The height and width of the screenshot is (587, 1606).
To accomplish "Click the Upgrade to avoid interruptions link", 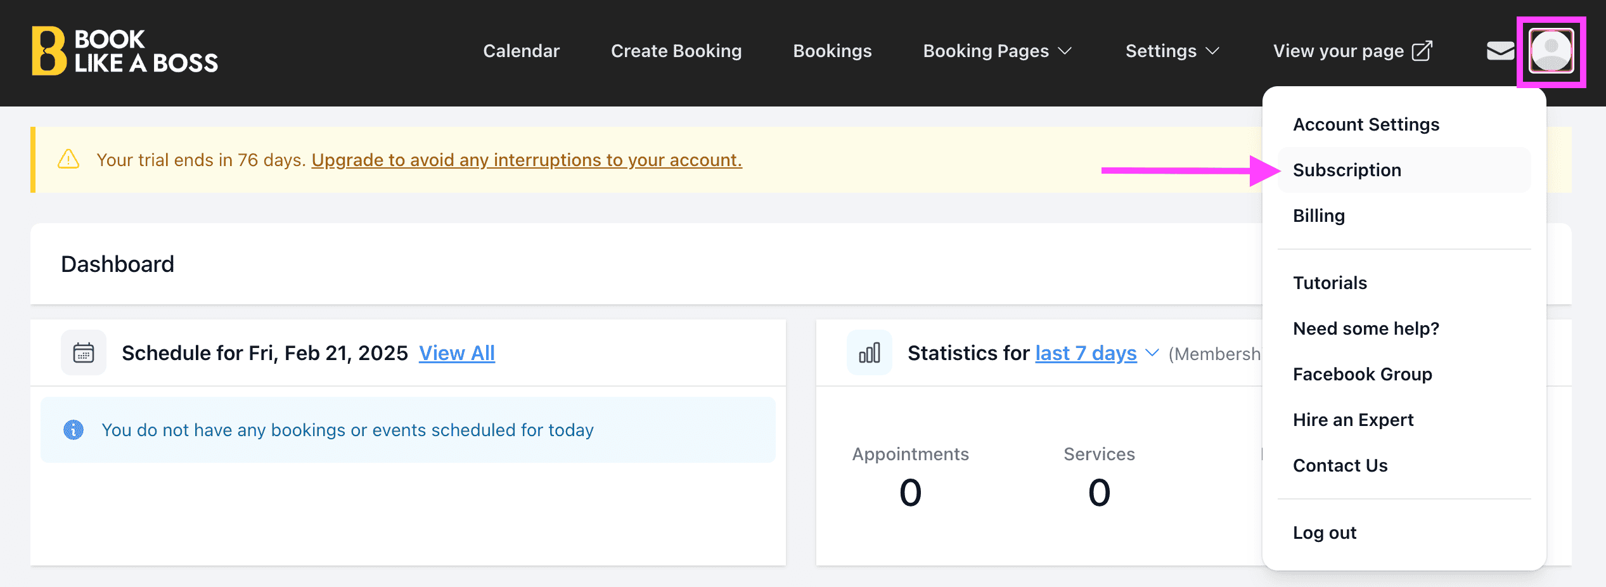I will [x=526, y=160].
